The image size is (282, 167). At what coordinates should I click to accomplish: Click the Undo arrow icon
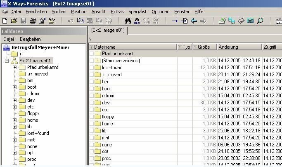(x=71, y=21)
